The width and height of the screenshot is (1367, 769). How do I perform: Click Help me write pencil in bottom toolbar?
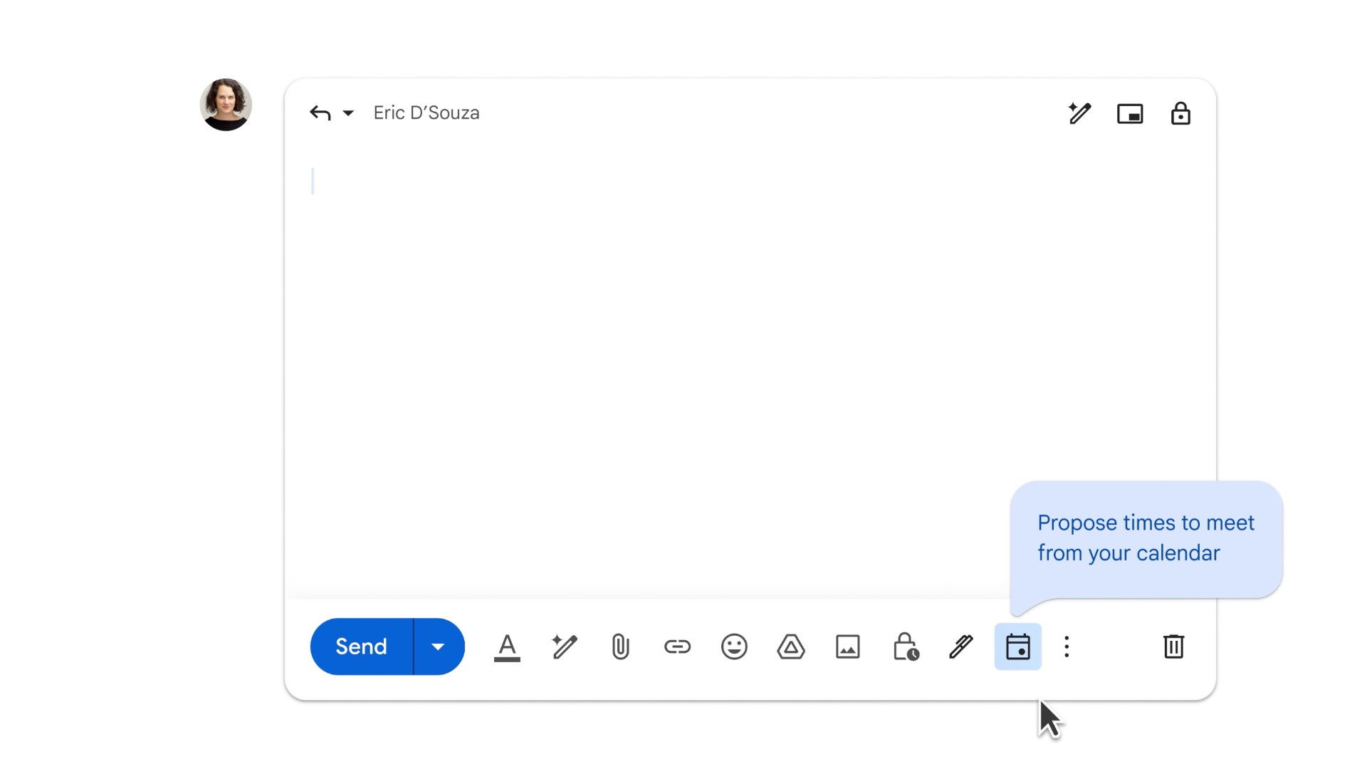[x=564, y=647]
